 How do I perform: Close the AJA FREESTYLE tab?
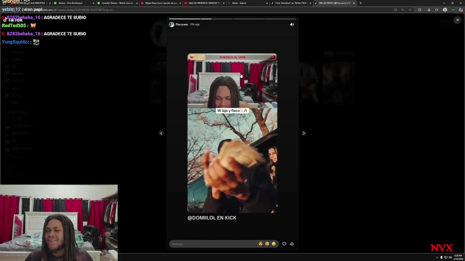(50, 3)
